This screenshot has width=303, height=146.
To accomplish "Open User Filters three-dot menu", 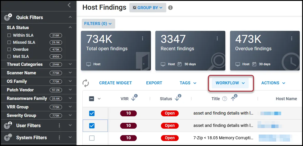I will [x=59, y=125].
